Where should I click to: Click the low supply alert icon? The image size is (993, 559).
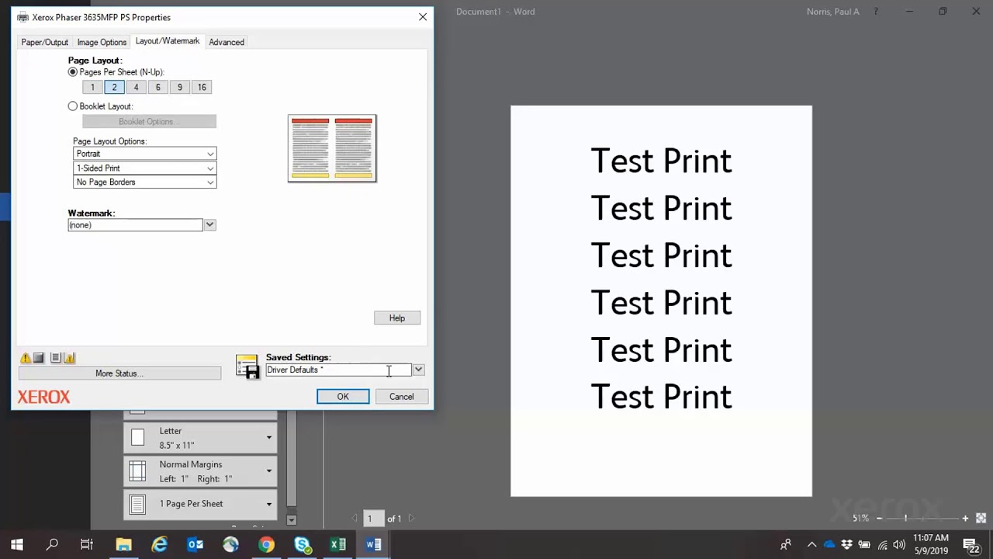coord(70,357)
